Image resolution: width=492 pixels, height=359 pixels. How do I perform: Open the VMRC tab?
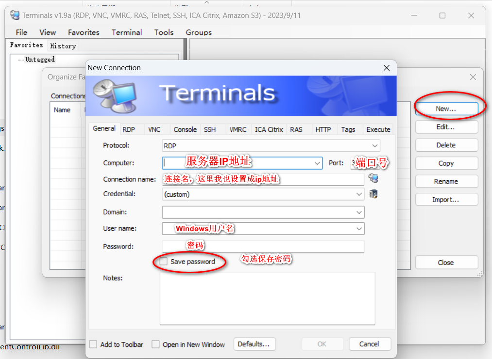point(238,129)
